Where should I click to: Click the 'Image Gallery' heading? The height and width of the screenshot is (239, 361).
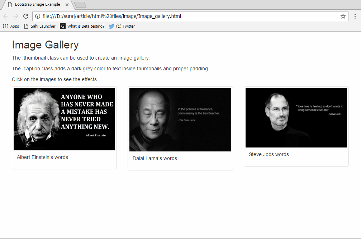[x=46, y=45]
